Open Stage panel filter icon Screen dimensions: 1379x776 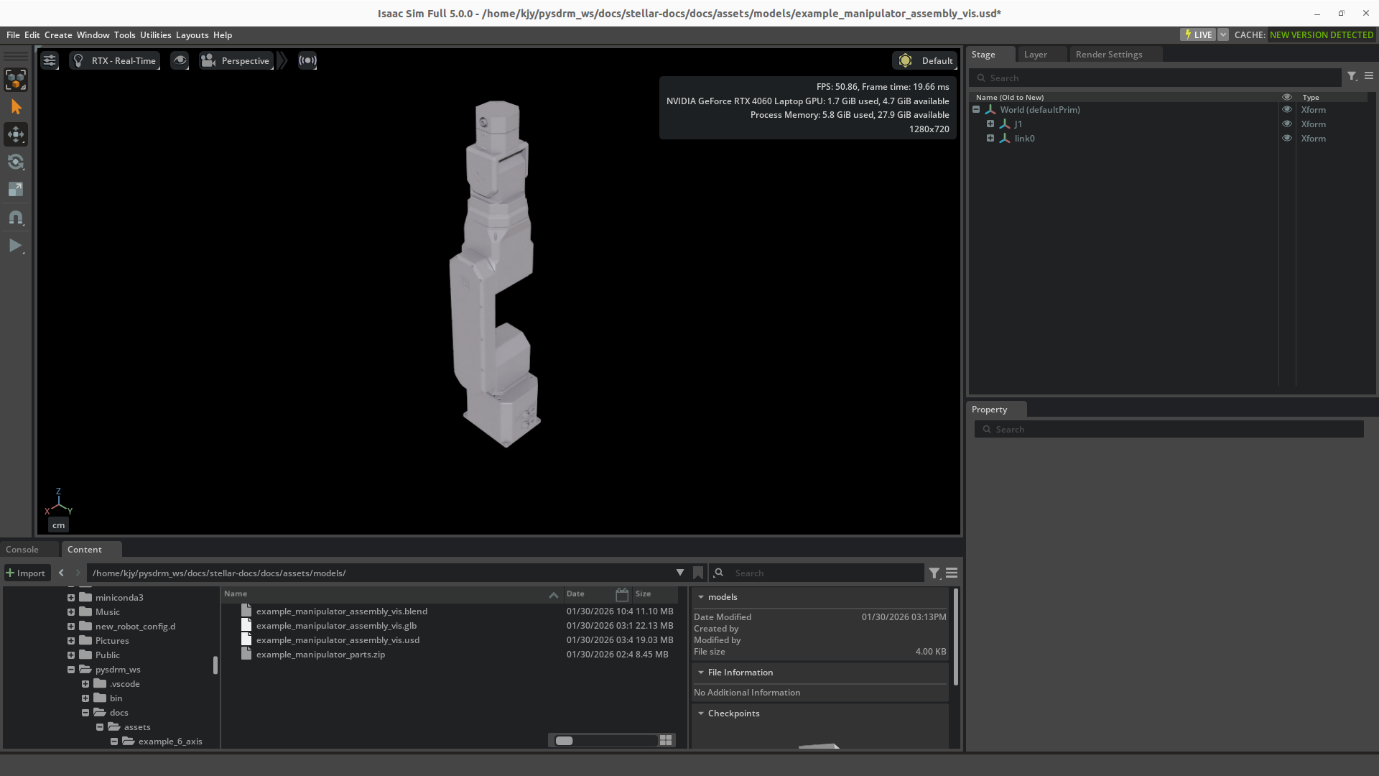[1352, 77]
